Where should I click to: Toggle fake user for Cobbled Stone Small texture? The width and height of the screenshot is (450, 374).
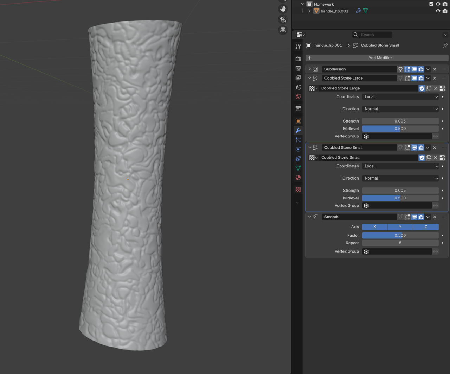pos(422,158)
